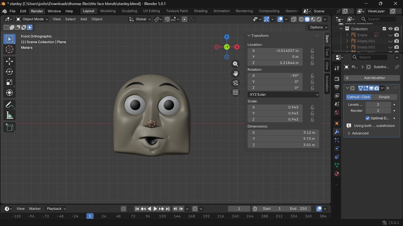Screen dimensions: 403x226
Task: Uncheck Optimal Display checkbox
Action: [x=367, y=118]
